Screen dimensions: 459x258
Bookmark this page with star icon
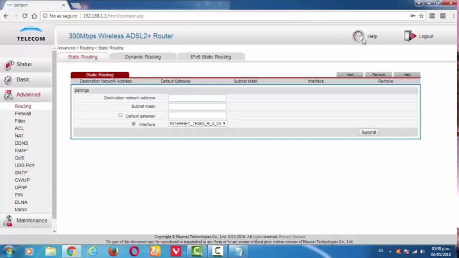click(x=421, y=16)
